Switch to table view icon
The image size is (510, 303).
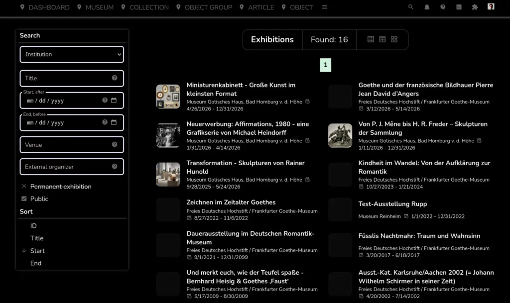tap(382, 39)
